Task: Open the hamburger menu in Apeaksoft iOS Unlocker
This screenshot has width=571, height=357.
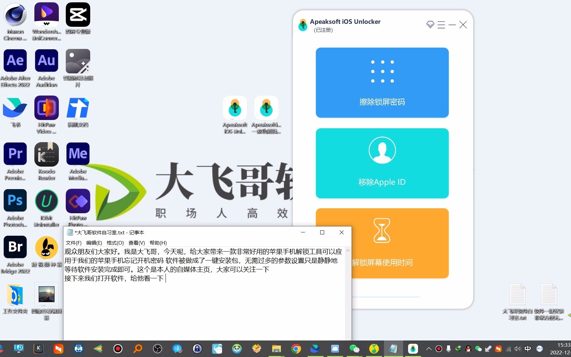Action: 441,25
